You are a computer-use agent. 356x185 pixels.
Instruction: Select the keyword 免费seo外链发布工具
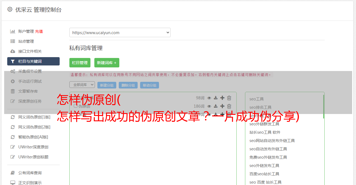point(268,157)
